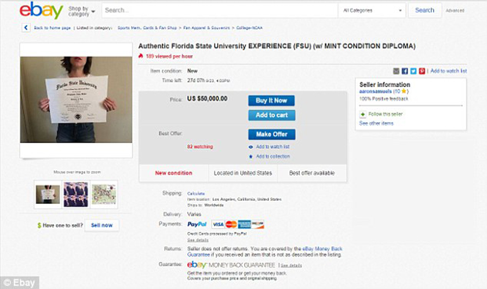Select the map thumbnail image
The image size is (487, 289).
(104, 195)
